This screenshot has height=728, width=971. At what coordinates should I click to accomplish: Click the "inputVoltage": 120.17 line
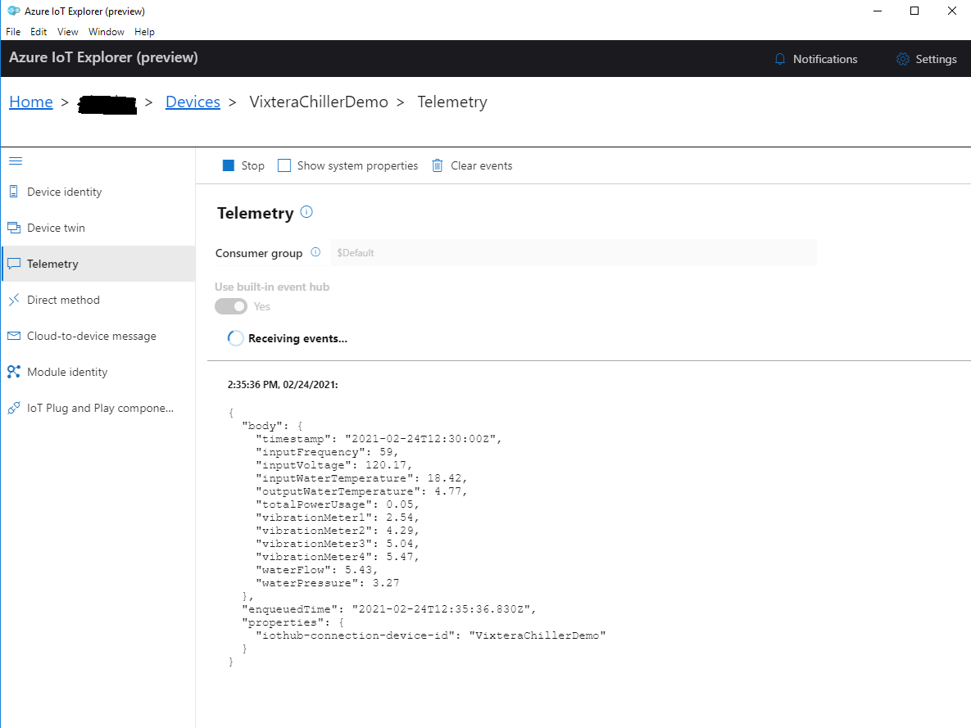pos(333,465)
